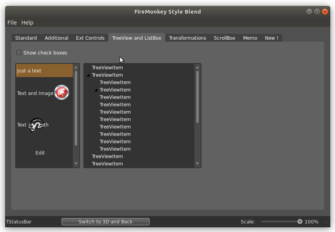Click the red helmet image icon

tap(62, 92)
